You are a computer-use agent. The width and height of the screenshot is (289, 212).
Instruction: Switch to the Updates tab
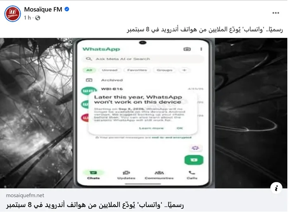tap(126, 175)
